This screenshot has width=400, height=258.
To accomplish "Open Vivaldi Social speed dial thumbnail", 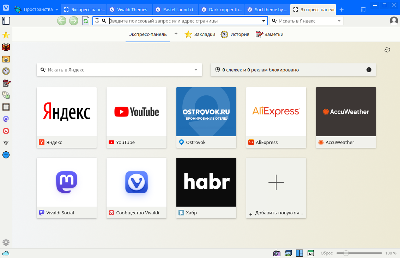I will point(67,188).
